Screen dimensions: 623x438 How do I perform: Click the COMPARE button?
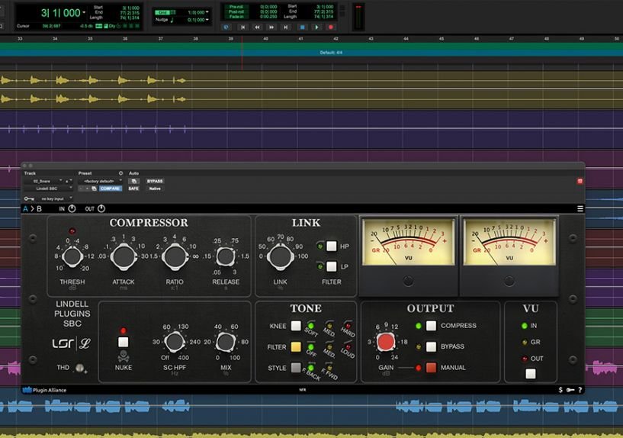point(110,188)
